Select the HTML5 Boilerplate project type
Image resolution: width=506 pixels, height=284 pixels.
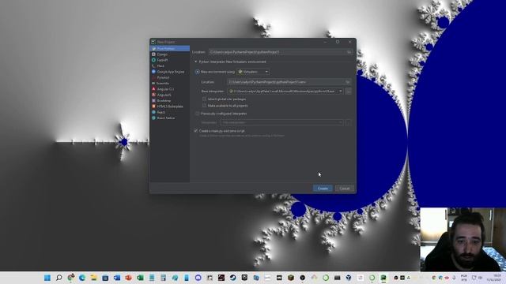170,106
